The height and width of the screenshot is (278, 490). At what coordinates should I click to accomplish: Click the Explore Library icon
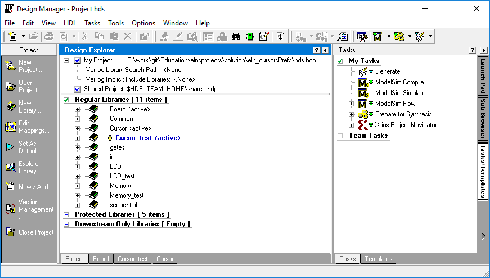pyautogui.click(x=10, y=167)
